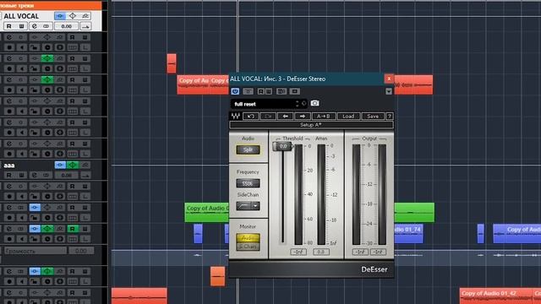The height and width of the screenshot is (304, 541).
Task: Toggle inserts state on ALL VOCAL track
Action: coord(60,16)
